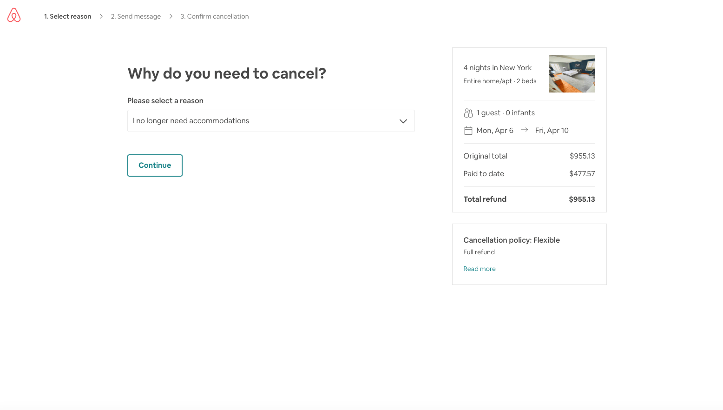
Task: Open the cancellation reason dropdown
Action: (270, 121)
